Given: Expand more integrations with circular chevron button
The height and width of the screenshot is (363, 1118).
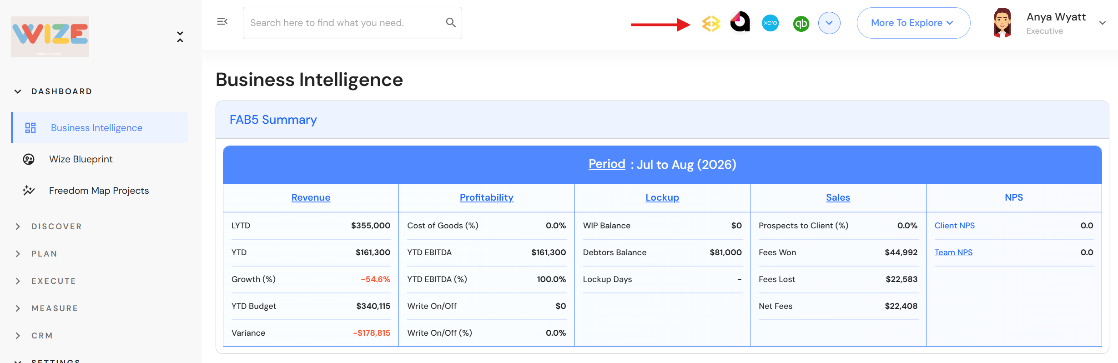Looking at the screenshot, I should tap(829, 23).
